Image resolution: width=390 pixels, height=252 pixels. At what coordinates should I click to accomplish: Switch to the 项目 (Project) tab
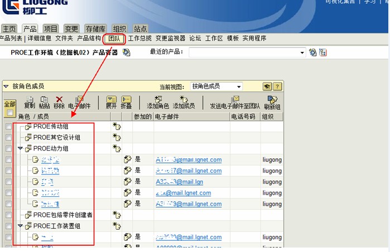point(51,29)
